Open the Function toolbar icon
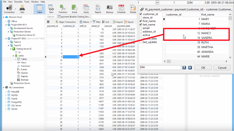The image size is (234, 131). point(63,9)
